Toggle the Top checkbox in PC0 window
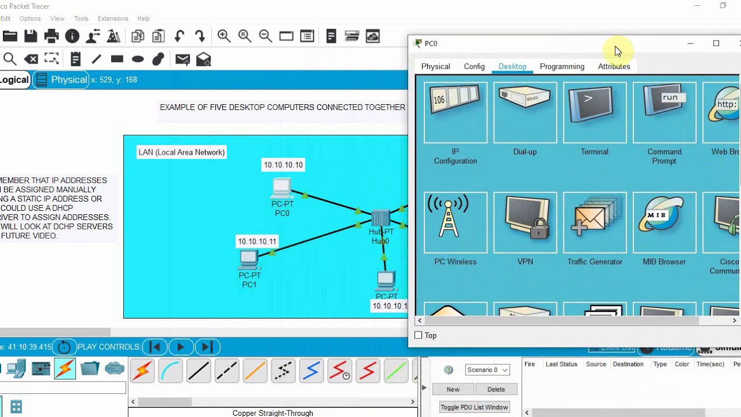Image resolution: width=741 pixels, height=417 pixels. tap(419, 335)
